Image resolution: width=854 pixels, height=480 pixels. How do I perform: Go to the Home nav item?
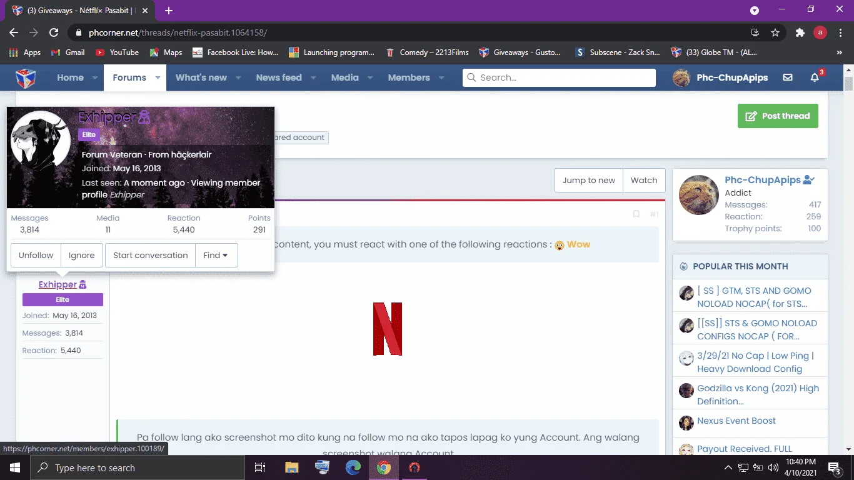click(x=70, y=77)
